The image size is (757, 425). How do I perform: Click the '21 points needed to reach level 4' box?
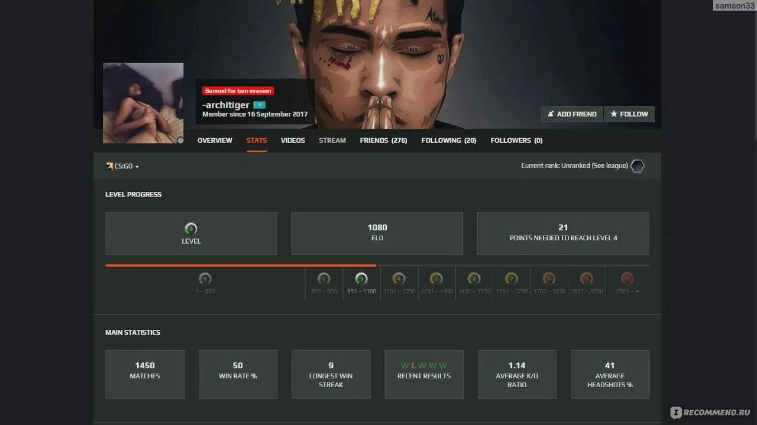pos(563,233)
